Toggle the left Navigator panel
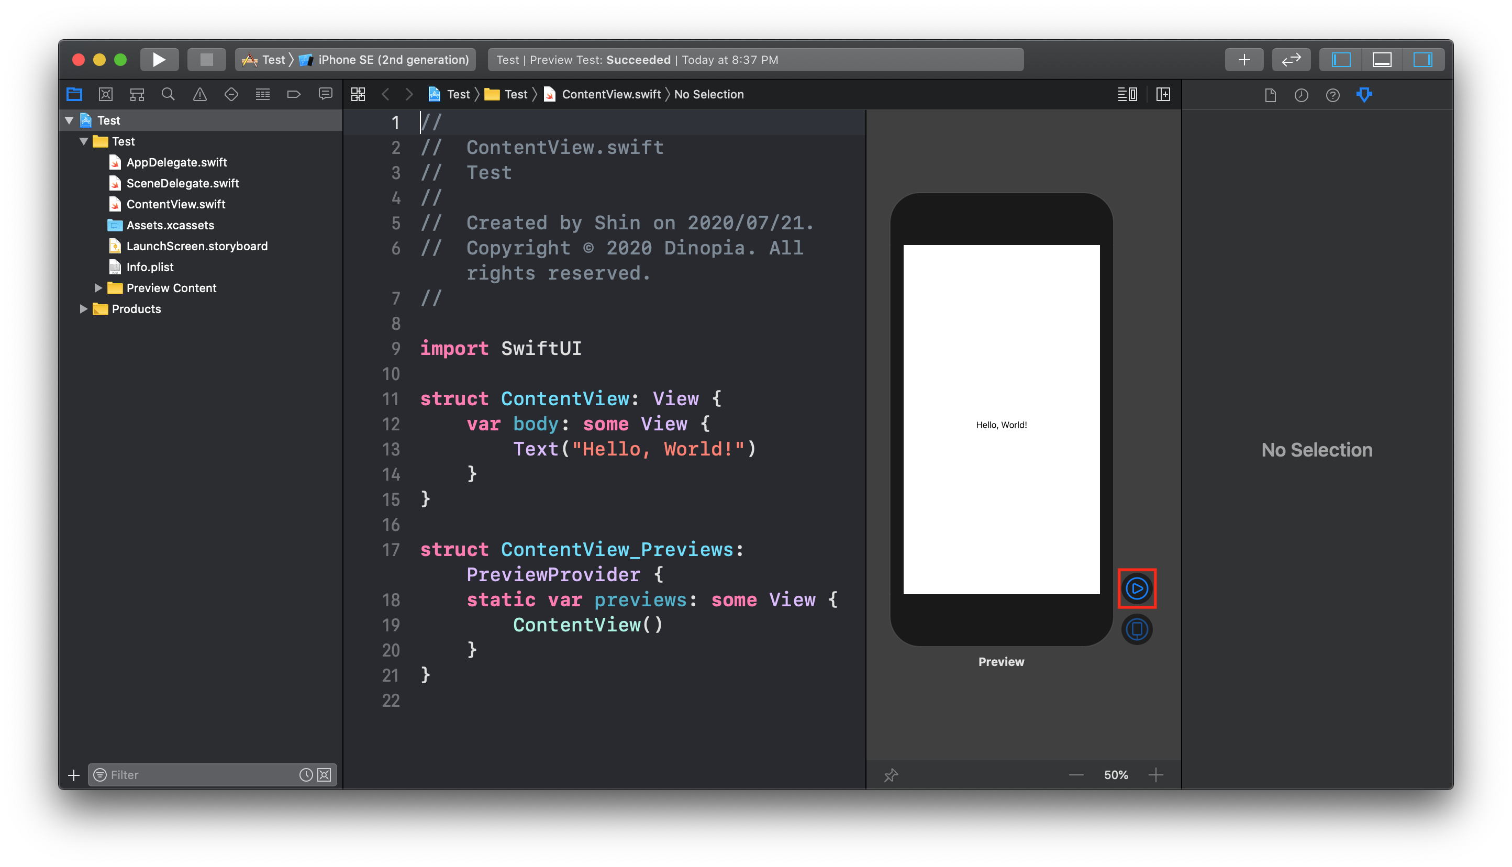Viewport: 1512px width, 867px height. tap(1341, 60)
